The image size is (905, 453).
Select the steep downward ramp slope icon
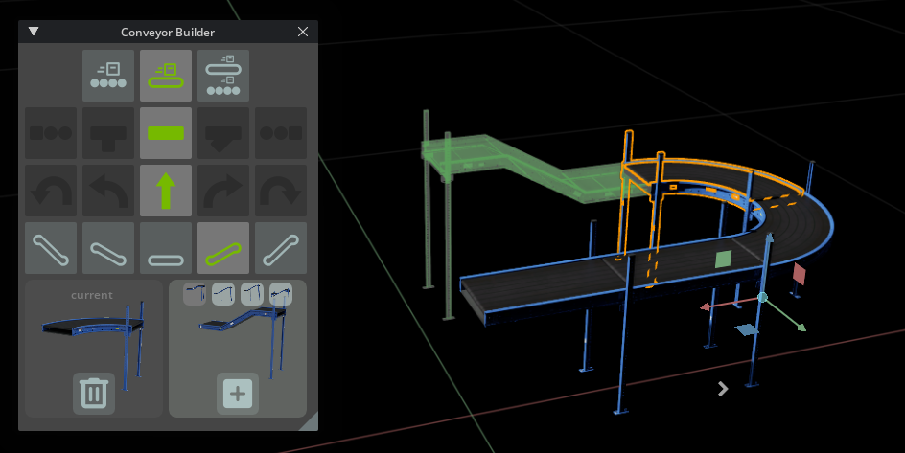(50, 248)
